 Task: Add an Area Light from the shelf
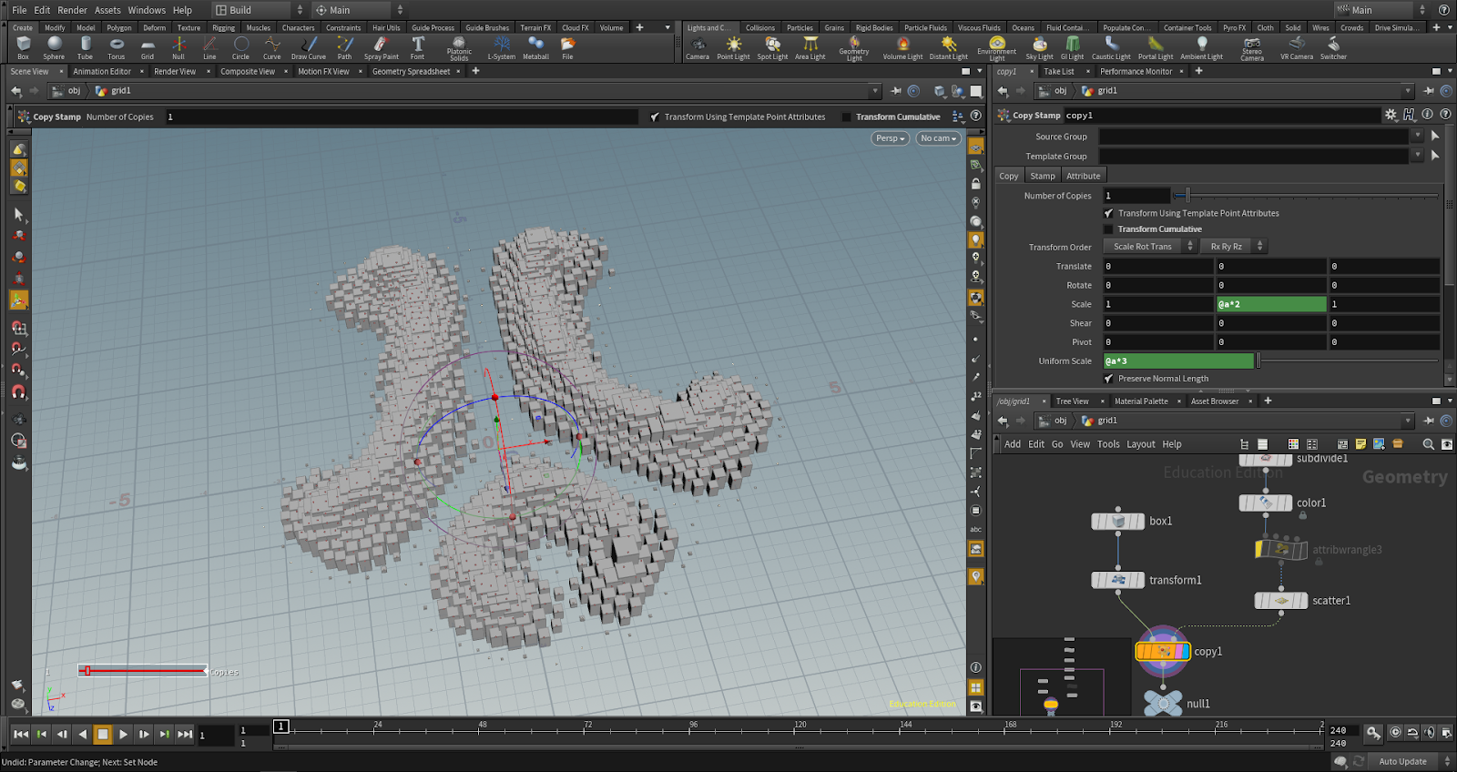[810, 47]
